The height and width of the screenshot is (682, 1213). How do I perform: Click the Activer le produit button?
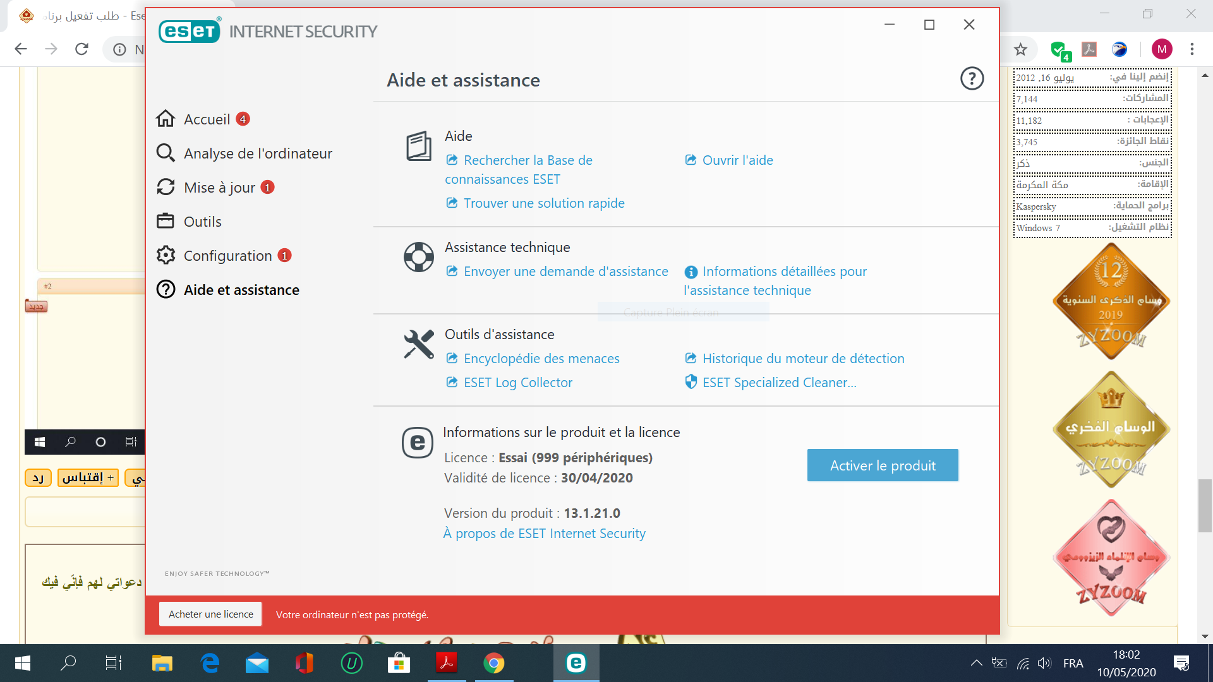click(883, 465)
